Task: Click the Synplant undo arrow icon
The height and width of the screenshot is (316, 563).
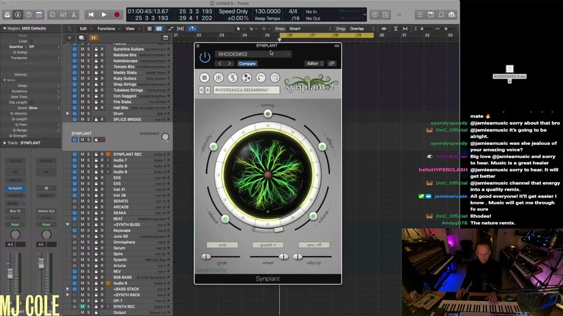Action: (261, 78)
